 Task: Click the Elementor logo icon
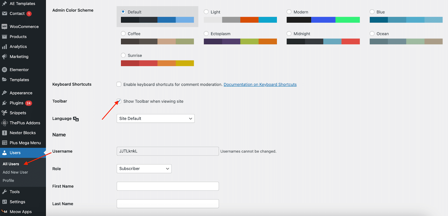pyautogui.click(x=4, y=70)
